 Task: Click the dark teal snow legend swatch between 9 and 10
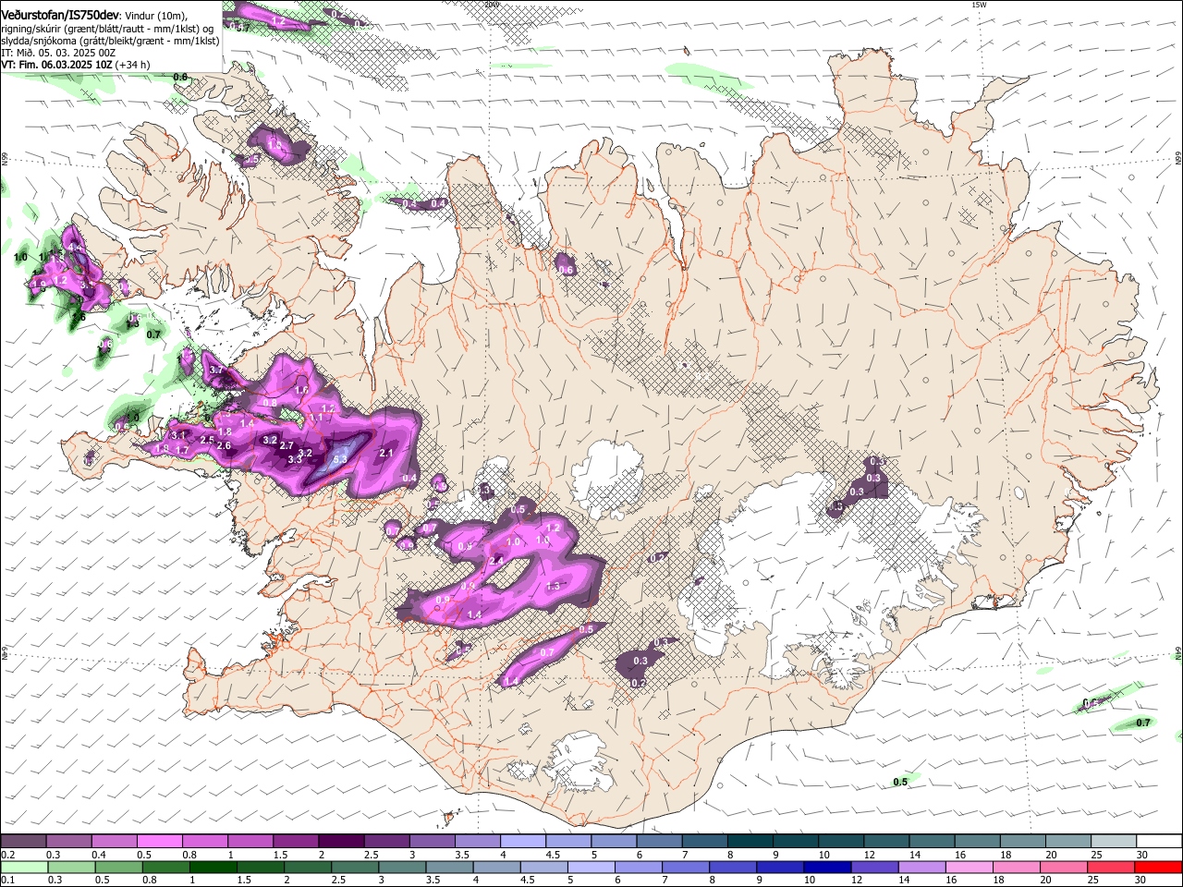click(x=796, y=842)
